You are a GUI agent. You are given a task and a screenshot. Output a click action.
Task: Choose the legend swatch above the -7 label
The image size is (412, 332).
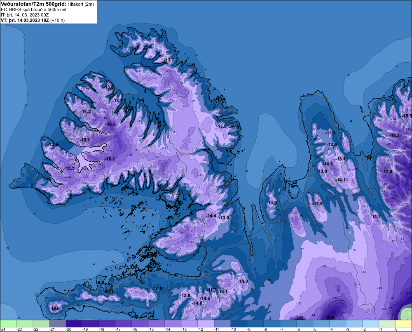coord(288,323)
